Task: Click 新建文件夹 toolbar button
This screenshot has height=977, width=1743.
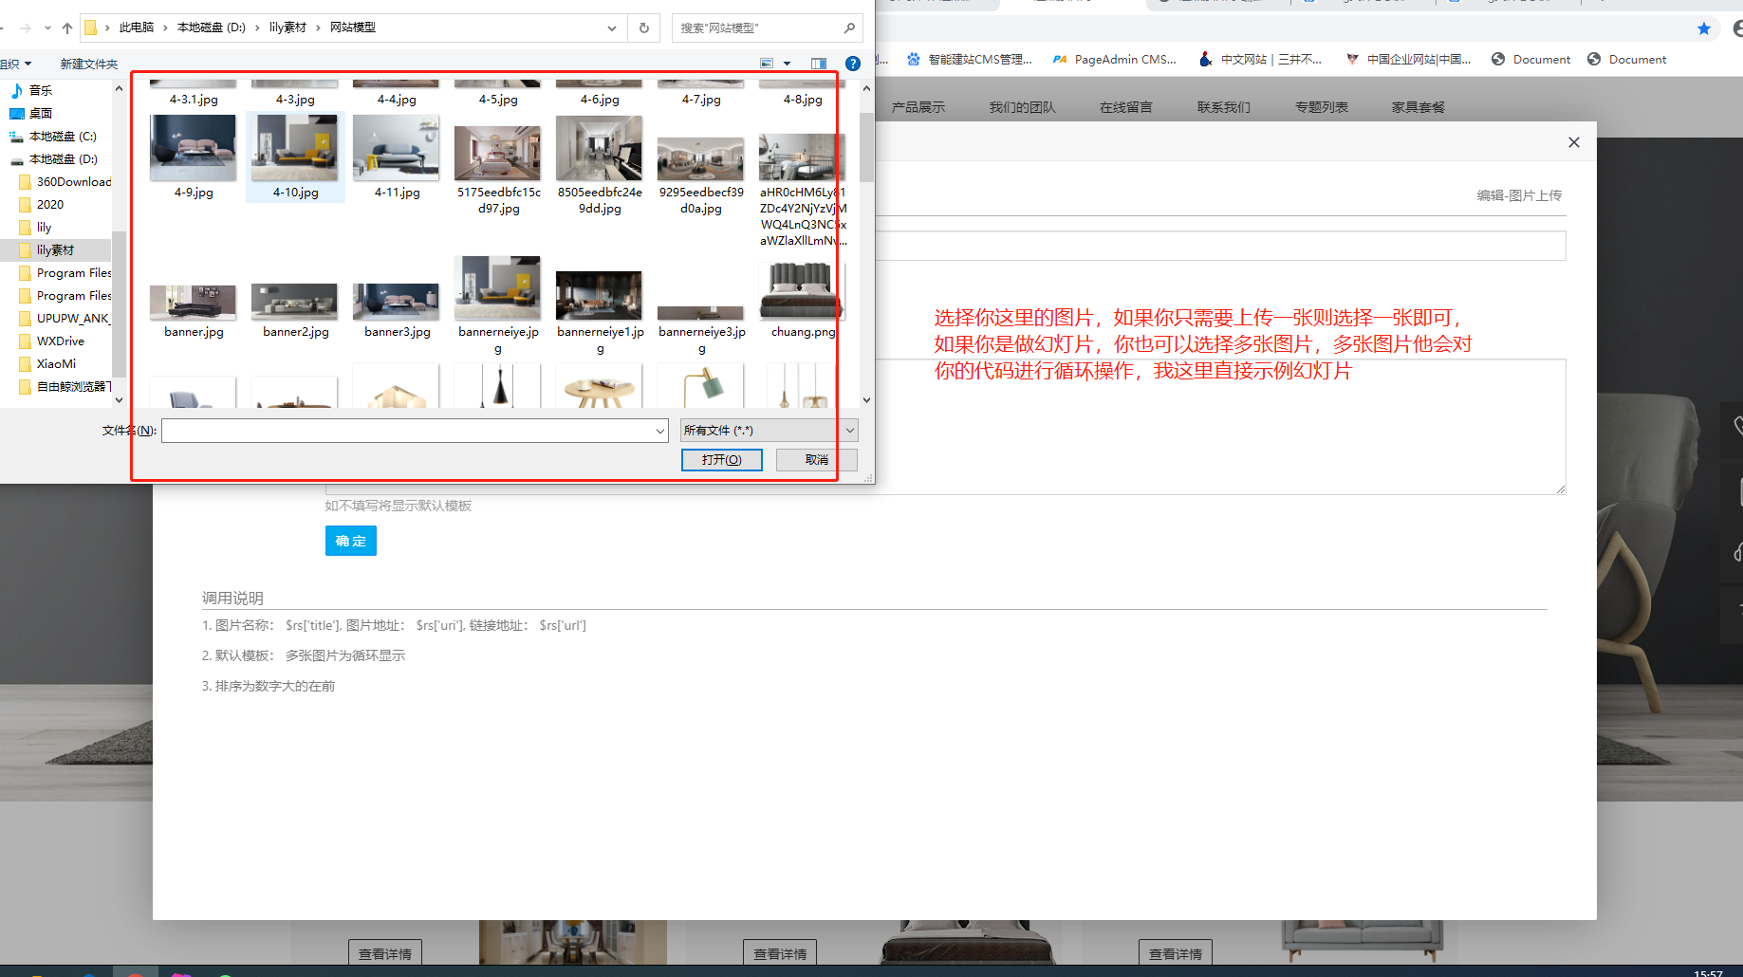Action: pos(89,64)
